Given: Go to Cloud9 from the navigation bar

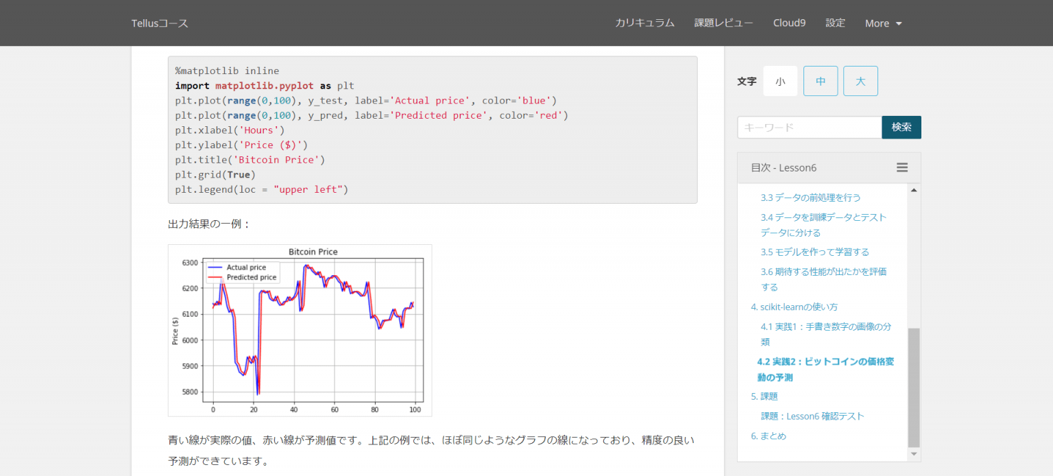Looking at the screenshot, I should [789, 23].
